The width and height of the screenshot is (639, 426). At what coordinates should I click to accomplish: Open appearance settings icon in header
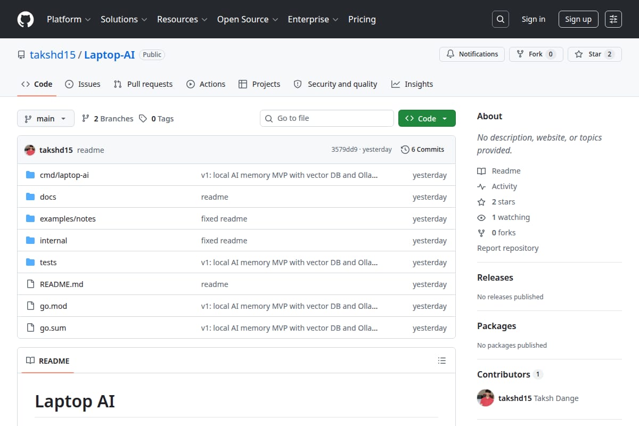pyautogui.click(x=613, y=19)
